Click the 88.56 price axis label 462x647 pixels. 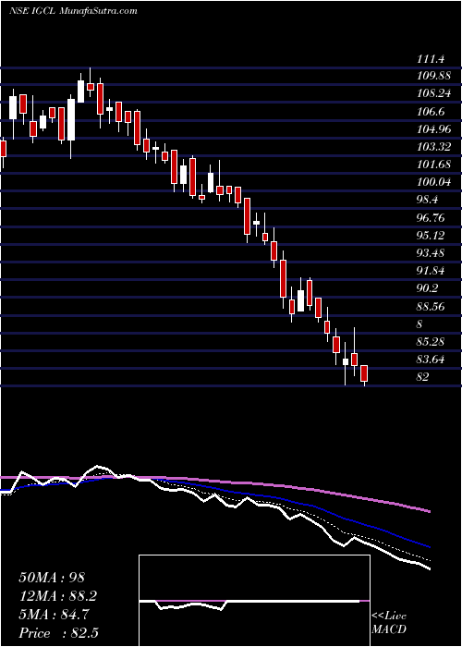point(432,306)
